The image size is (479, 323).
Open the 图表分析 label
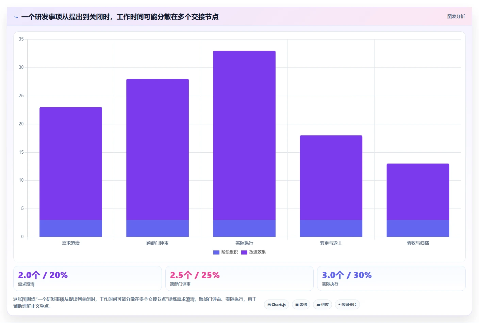tap(456, 16)
